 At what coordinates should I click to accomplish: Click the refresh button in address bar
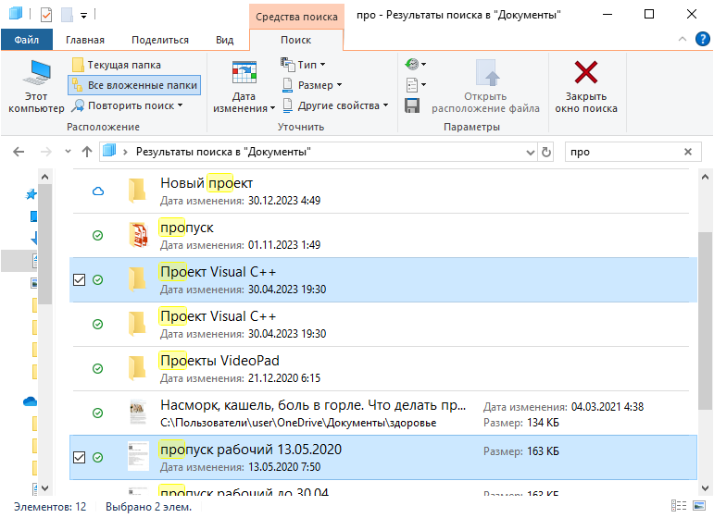click(546, 152)
